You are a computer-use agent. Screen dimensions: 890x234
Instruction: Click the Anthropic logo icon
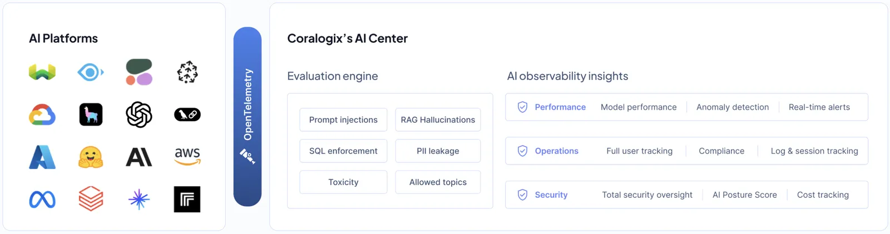click(x=139, y=157)
